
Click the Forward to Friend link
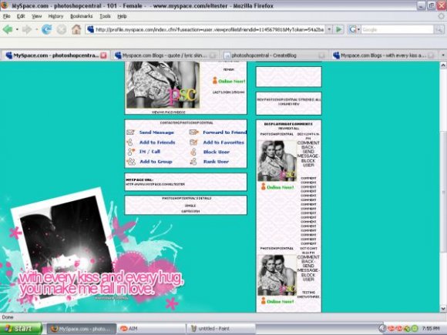[x=224, y=132]
